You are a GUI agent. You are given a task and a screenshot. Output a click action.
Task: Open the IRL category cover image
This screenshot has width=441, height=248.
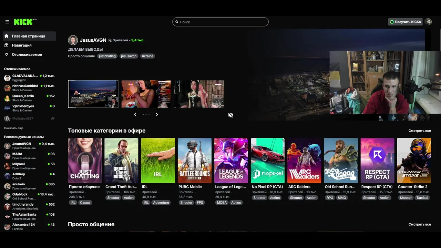click(x=158, y=161)
